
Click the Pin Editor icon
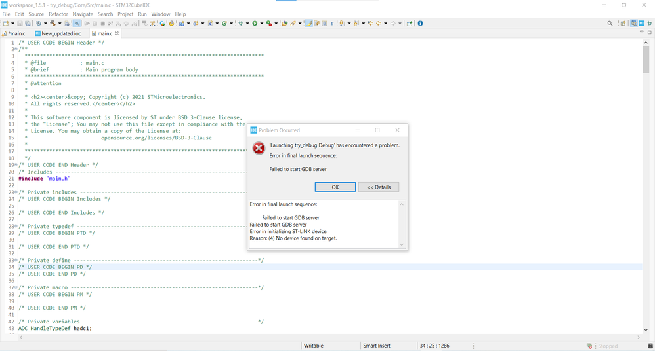pos(410,24)
